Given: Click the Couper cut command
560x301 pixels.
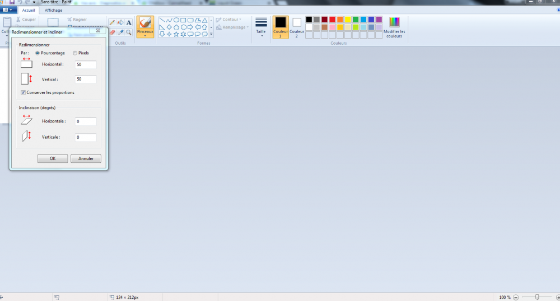Looking at the screenshot, I should pyautogui.click(x=26, y=20).
